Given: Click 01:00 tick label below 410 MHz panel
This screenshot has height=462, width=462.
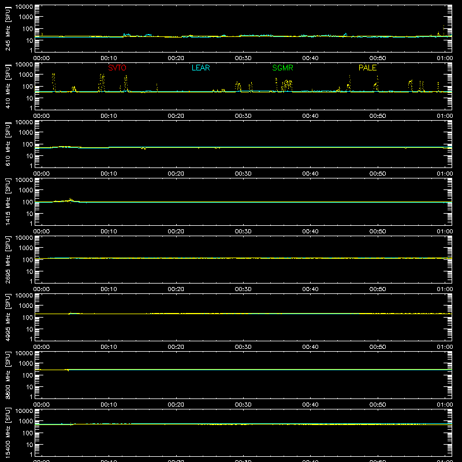Looking at the screenshot, I should tap(445, 116).
